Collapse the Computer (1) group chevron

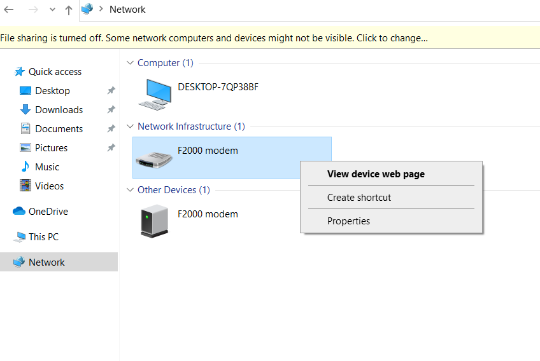[x=130, y=63]
